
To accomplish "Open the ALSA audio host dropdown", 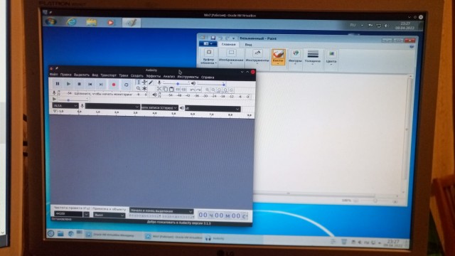I will point(65,106).
